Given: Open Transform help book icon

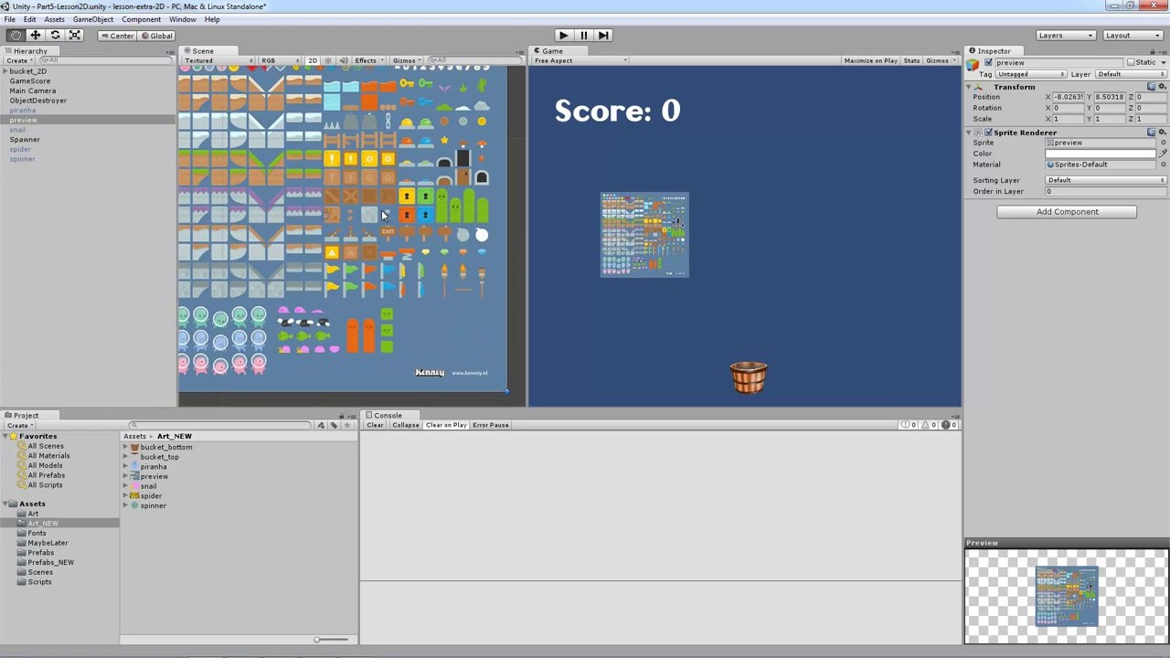Looking at the screenshot, I should [1152, 87].
